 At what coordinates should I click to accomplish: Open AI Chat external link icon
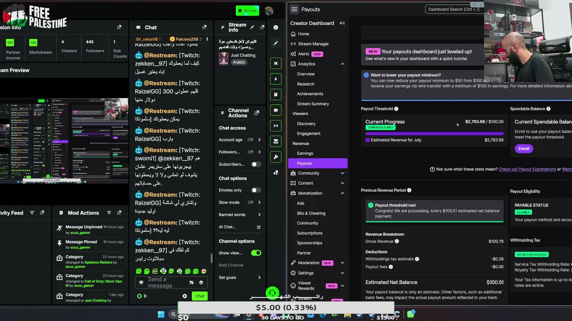pos(259,227)
